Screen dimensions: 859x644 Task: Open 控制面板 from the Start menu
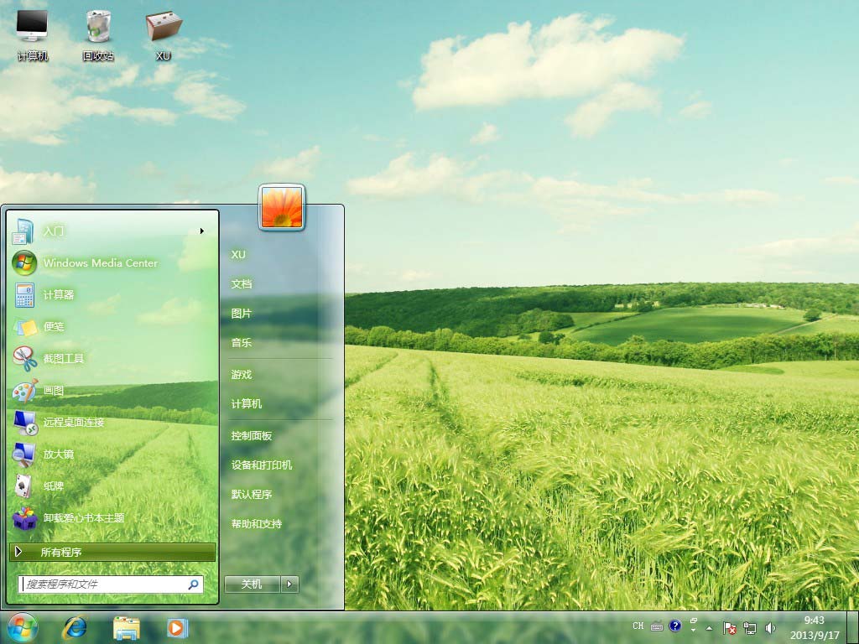tap(252, 435)
